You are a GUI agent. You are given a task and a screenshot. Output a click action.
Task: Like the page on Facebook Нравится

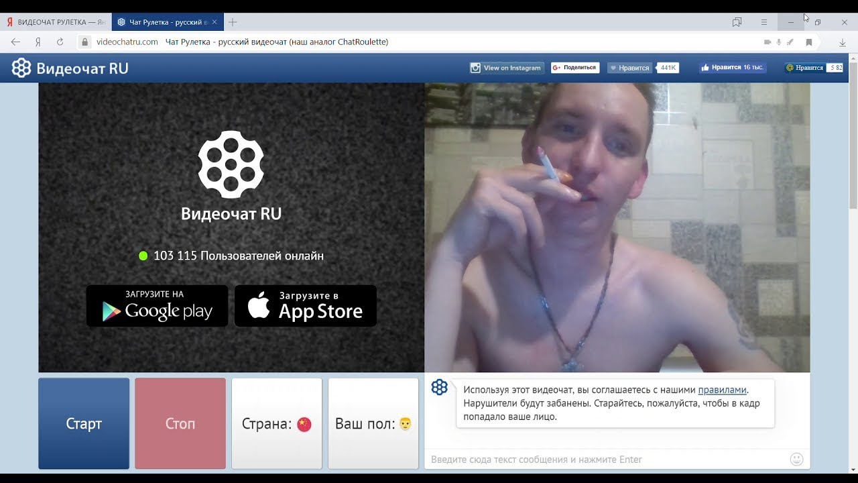click(x=731, y=68)
